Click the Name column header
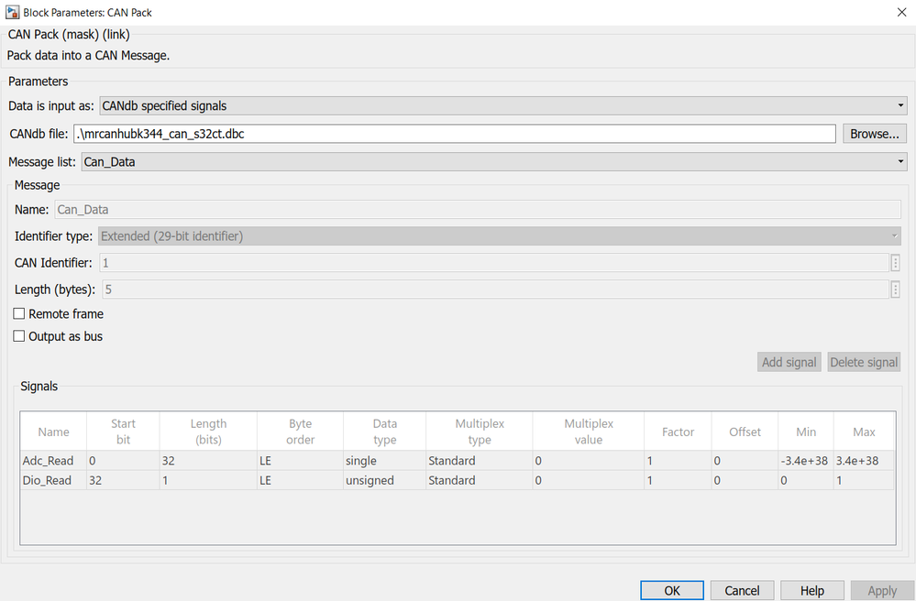The width and height of the screenshot is (916, 601). point(54,432)
